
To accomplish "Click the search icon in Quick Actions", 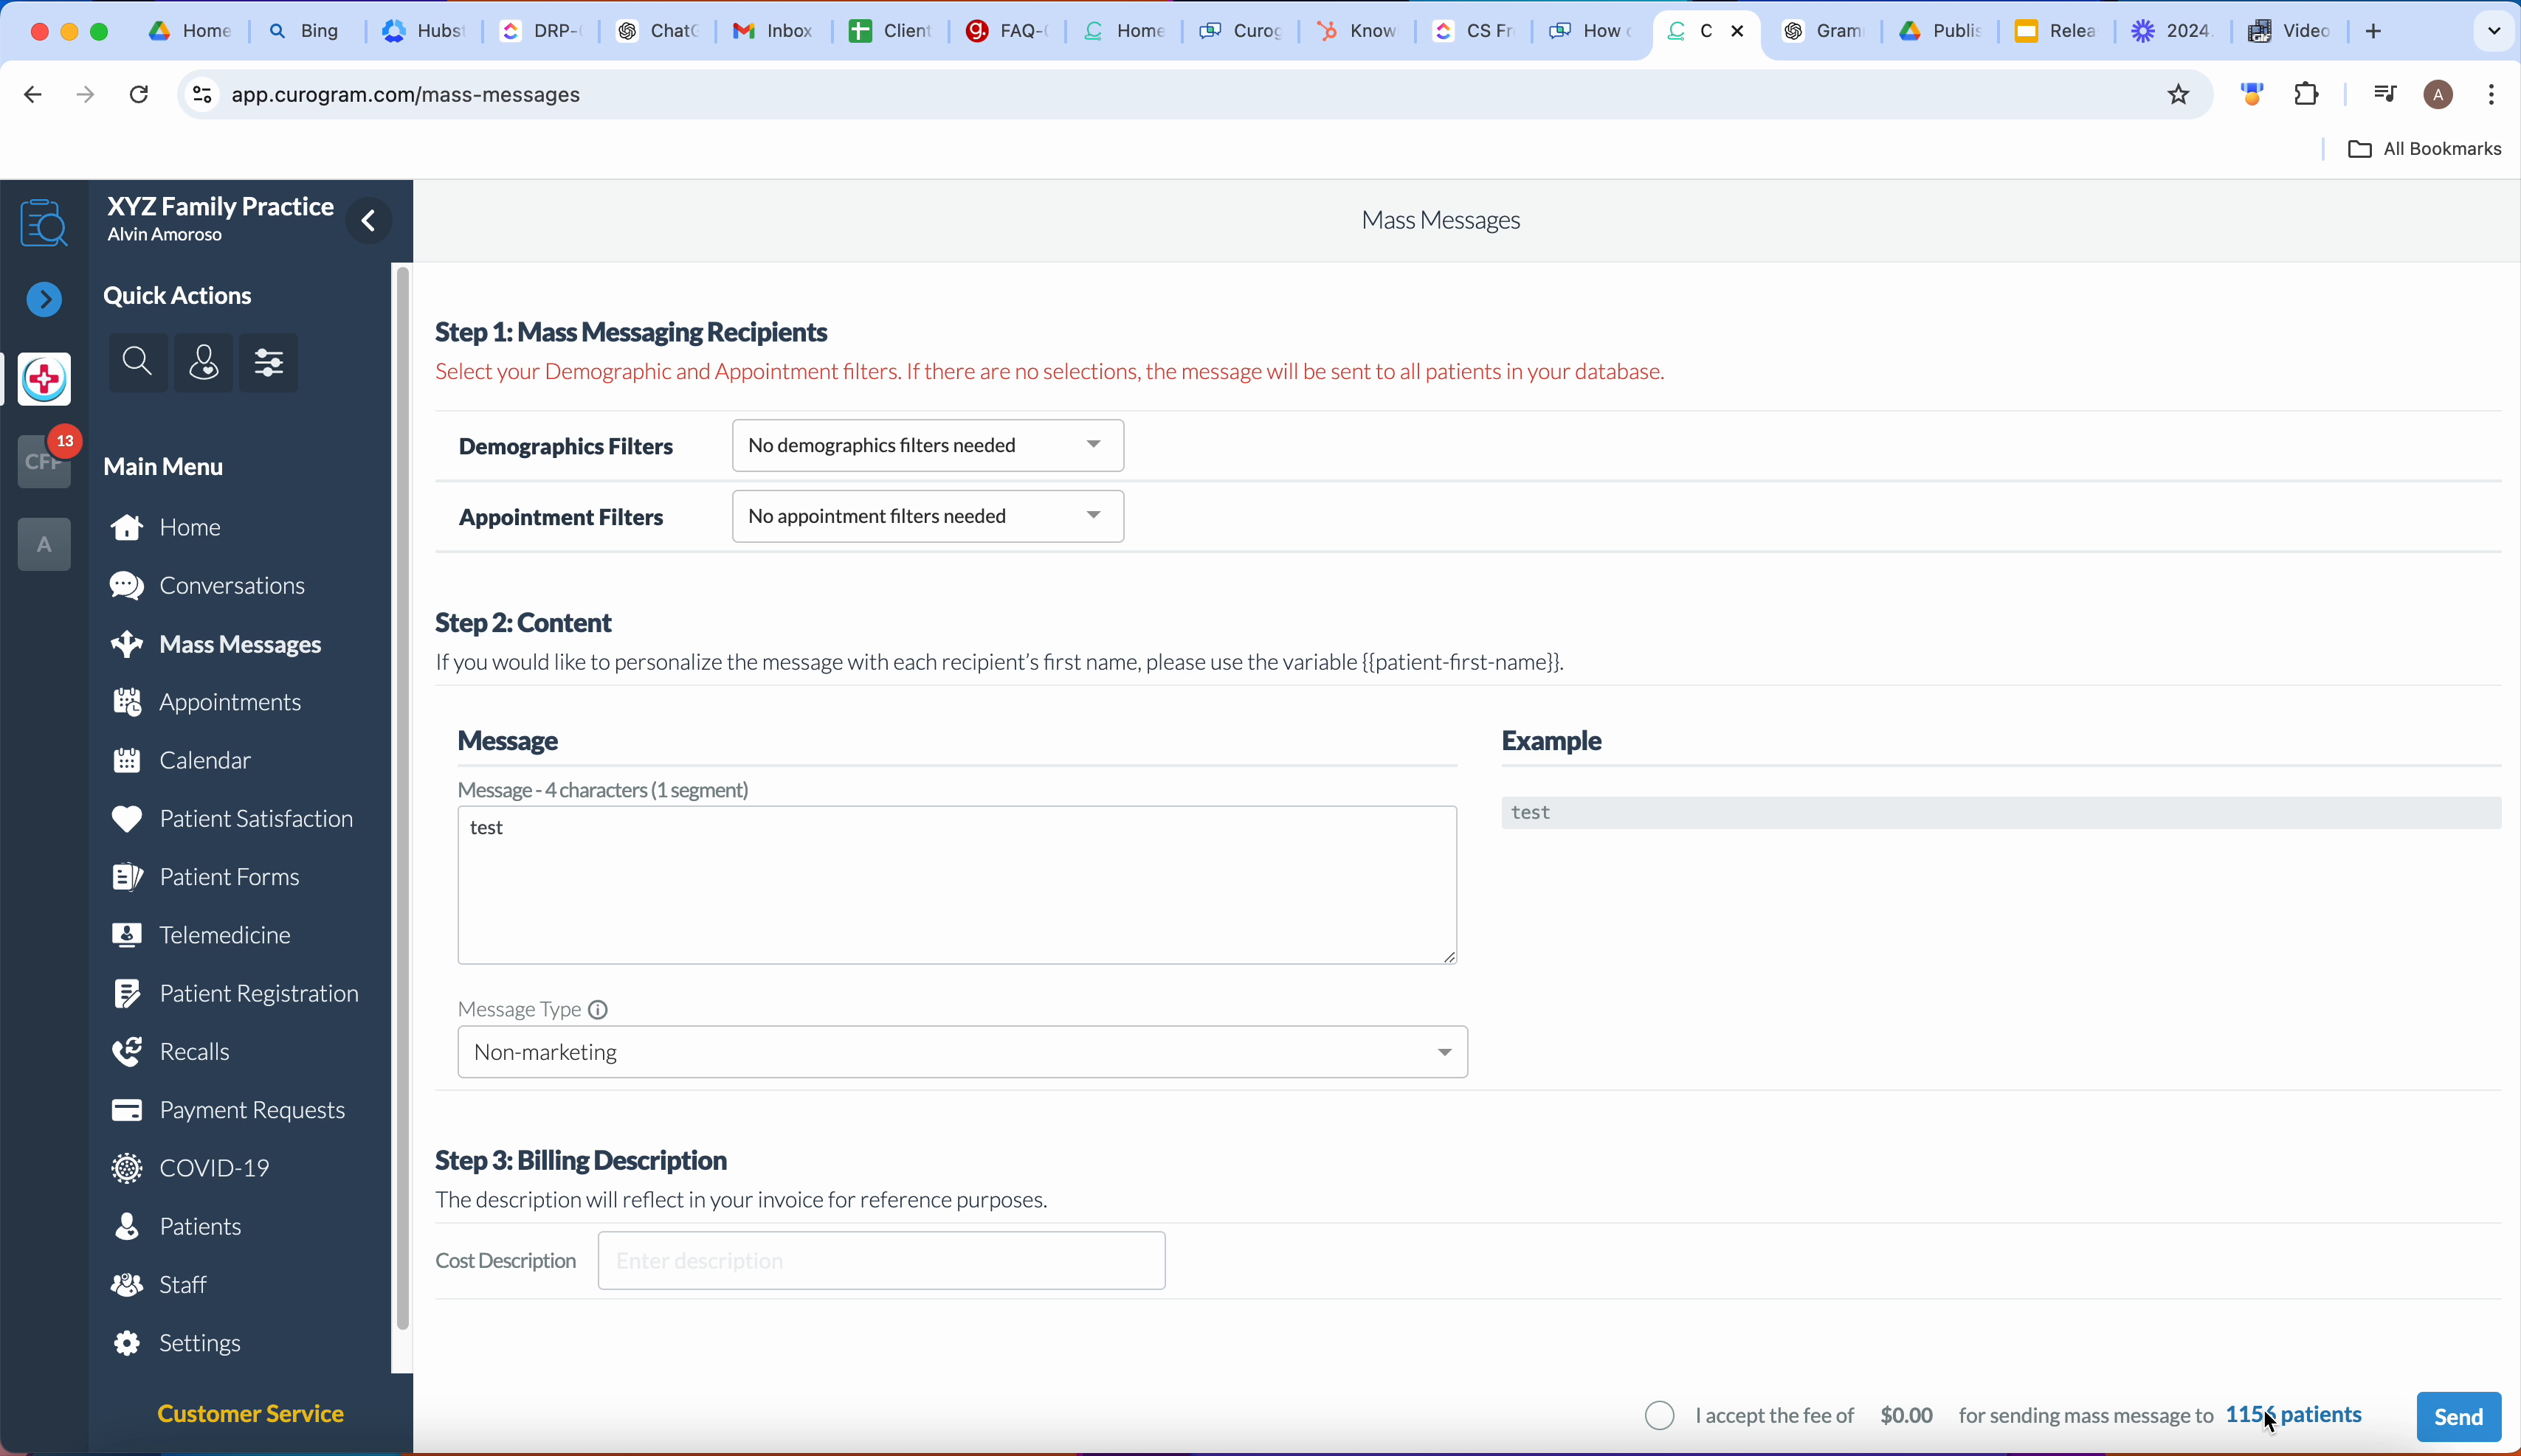I will pos(138,362).
